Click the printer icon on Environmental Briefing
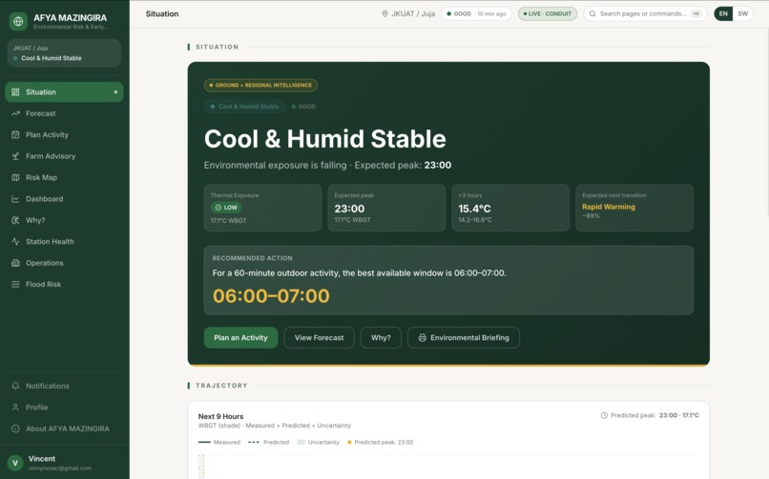 [423, 338]
